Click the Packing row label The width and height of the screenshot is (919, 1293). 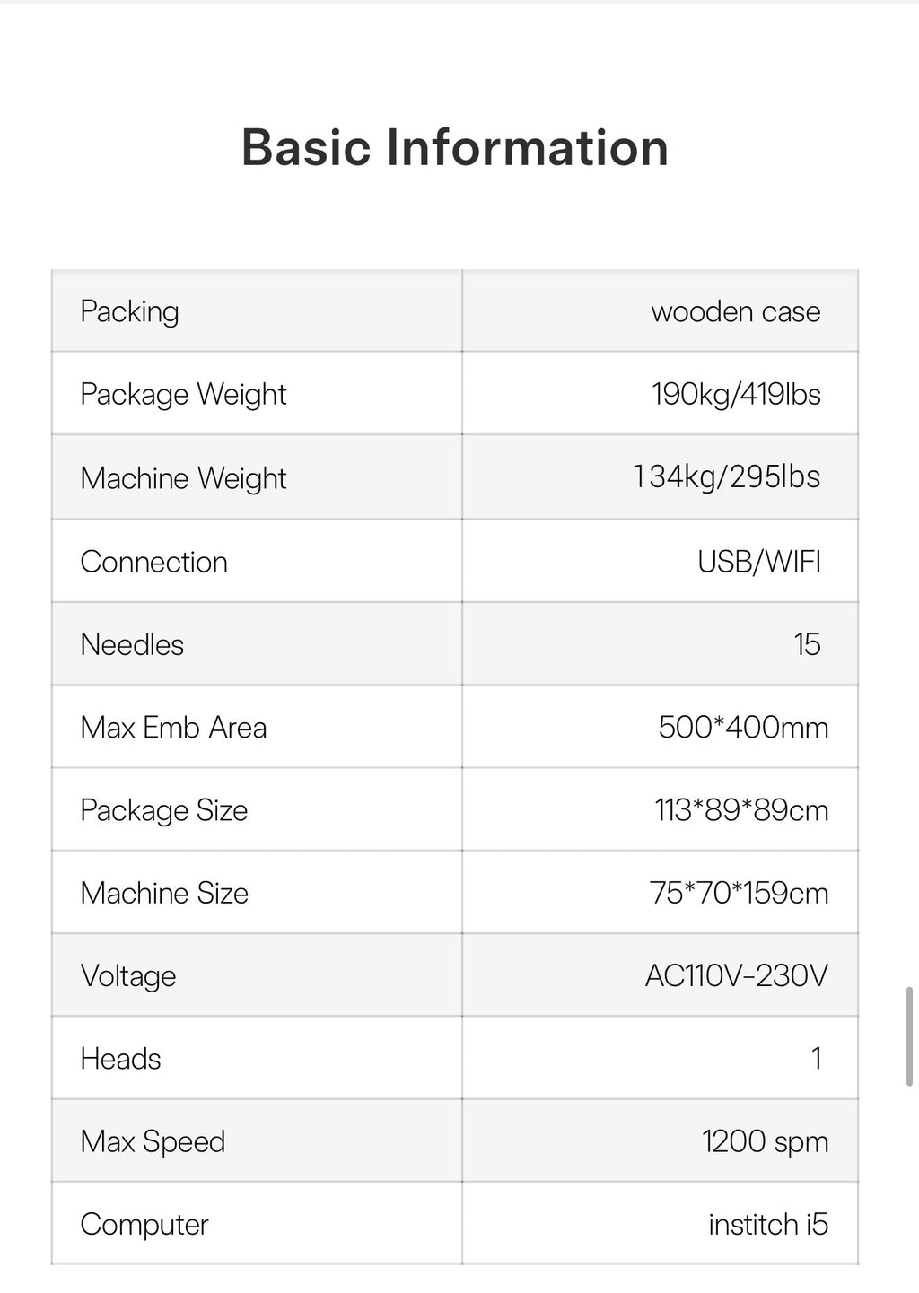tap(129, 311)
